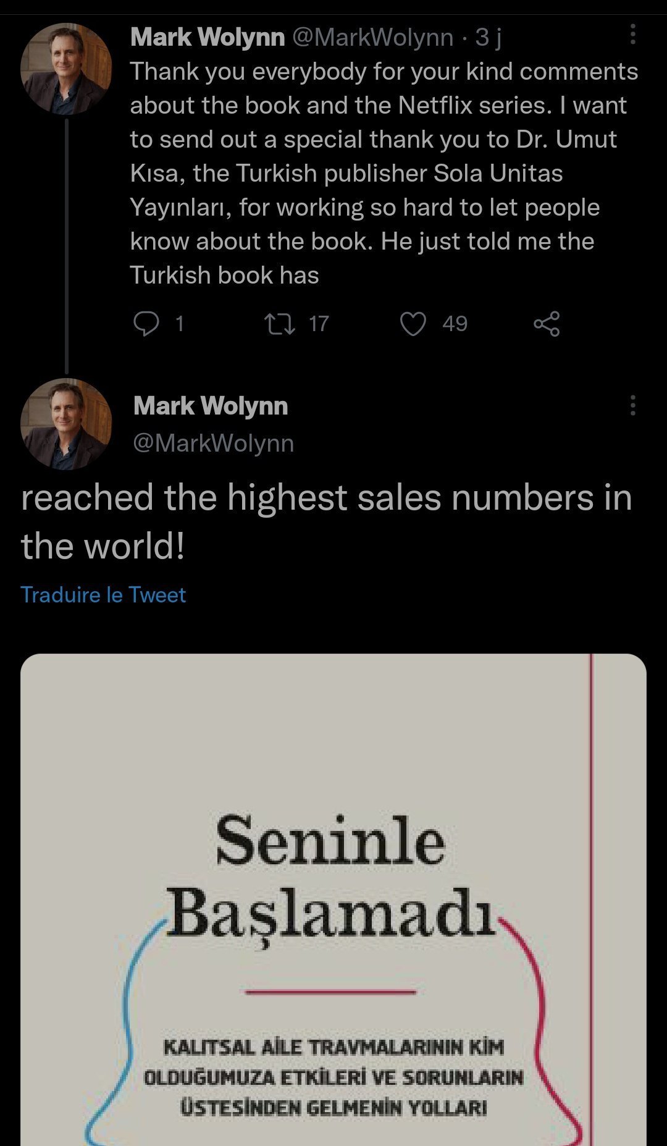Viewport: 667px width, 1146px height.
Task: Click the @MarkWolynn handle under the main tweet name
Action: 214,443
